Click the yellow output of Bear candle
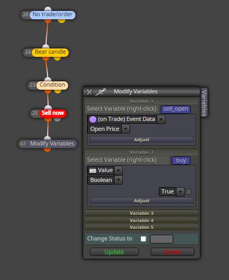 (x=57, y=58)
